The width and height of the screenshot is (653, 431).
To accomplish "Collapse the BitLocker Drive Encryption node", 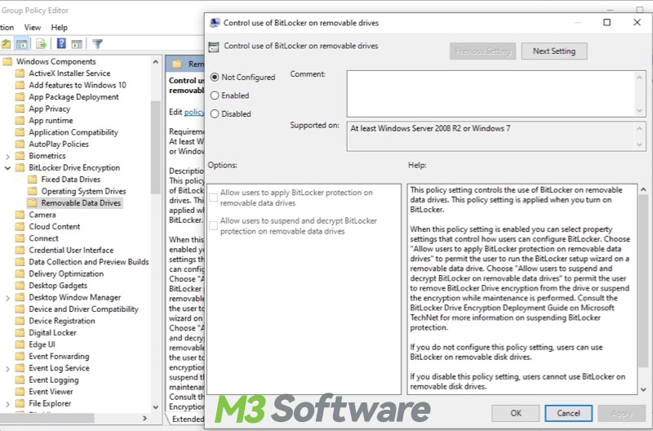I will 7,168.
